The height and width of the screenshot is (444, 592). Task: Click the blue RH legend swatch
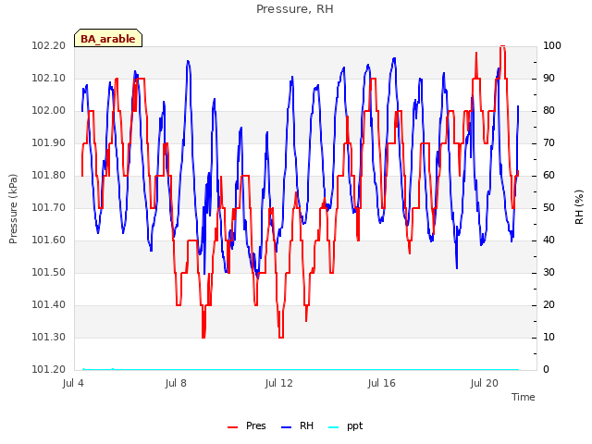tap(287, 427)
